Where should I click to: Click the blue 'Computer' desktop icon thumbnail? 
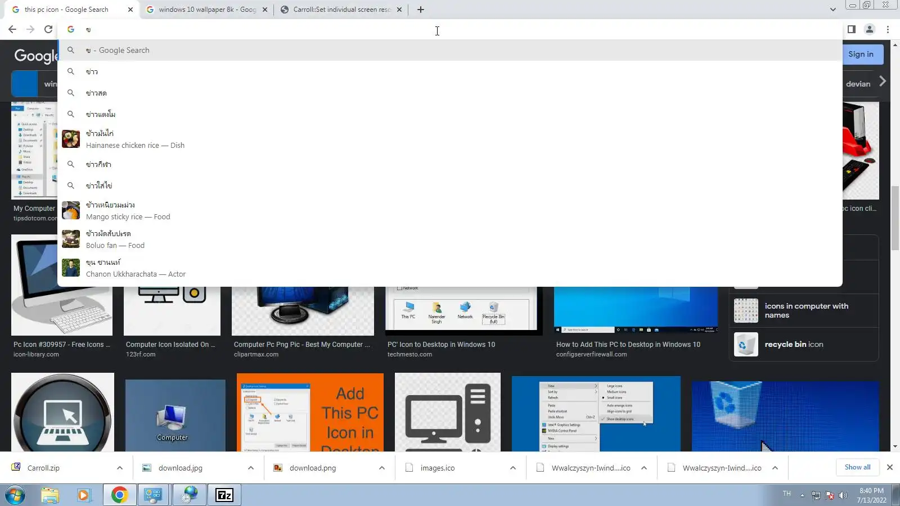175,415
